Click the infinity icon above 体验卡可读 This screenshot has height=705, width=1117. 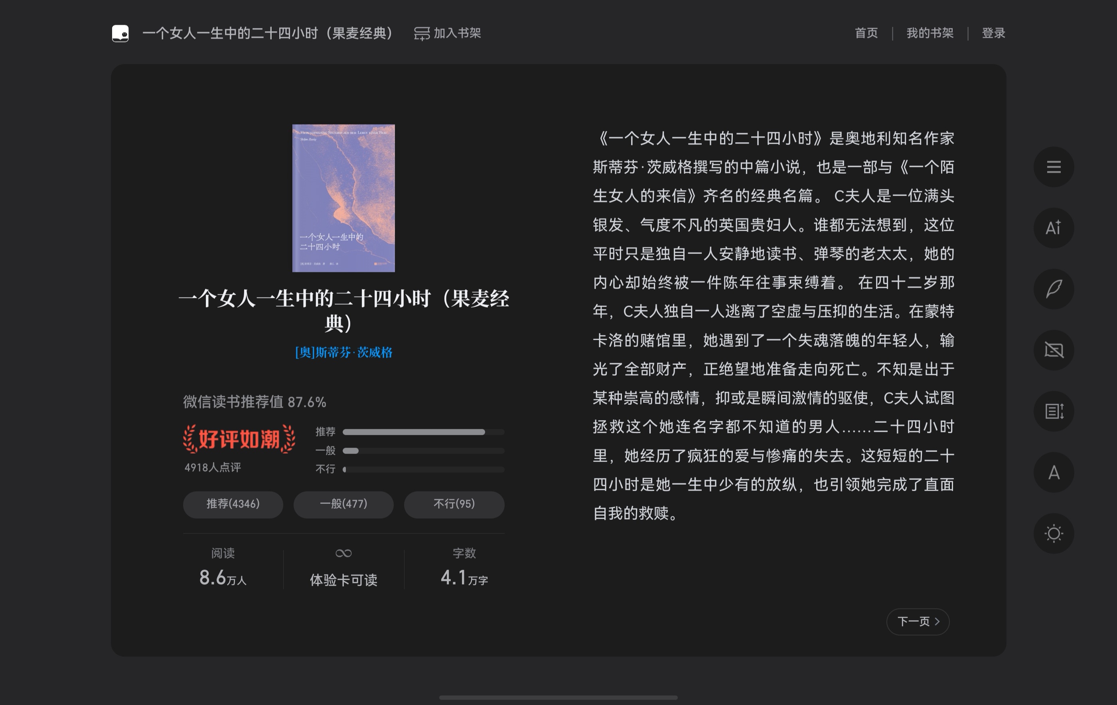point(343,553)
